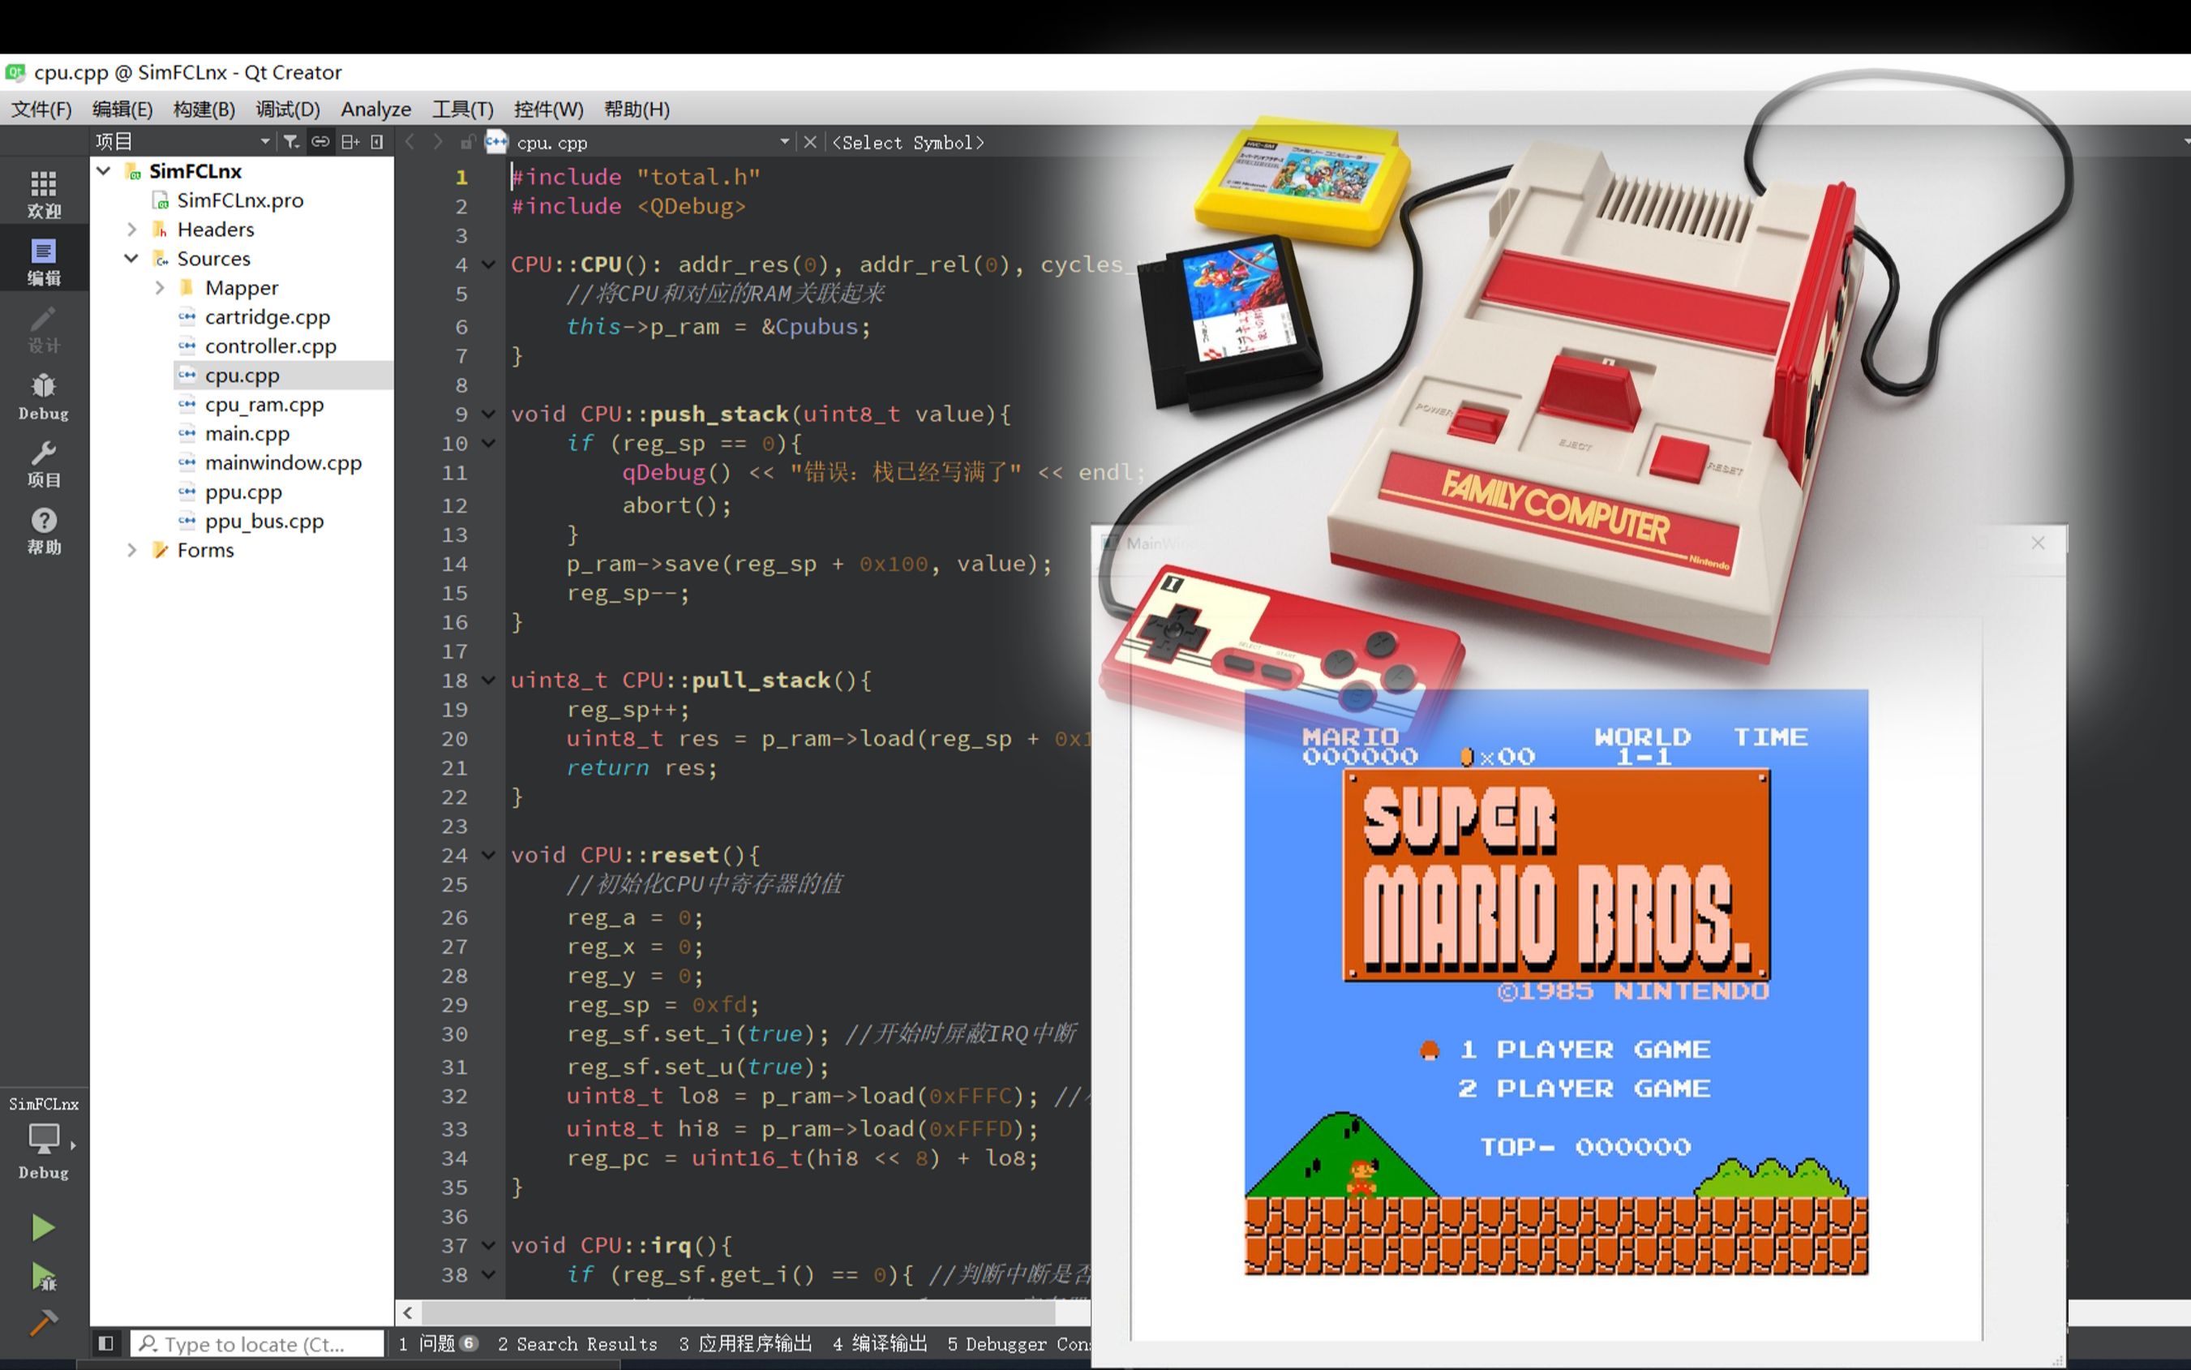Go forward in editor navigation history
The height and width of the screenshot is (1370, 2191).
click(439, 141)
